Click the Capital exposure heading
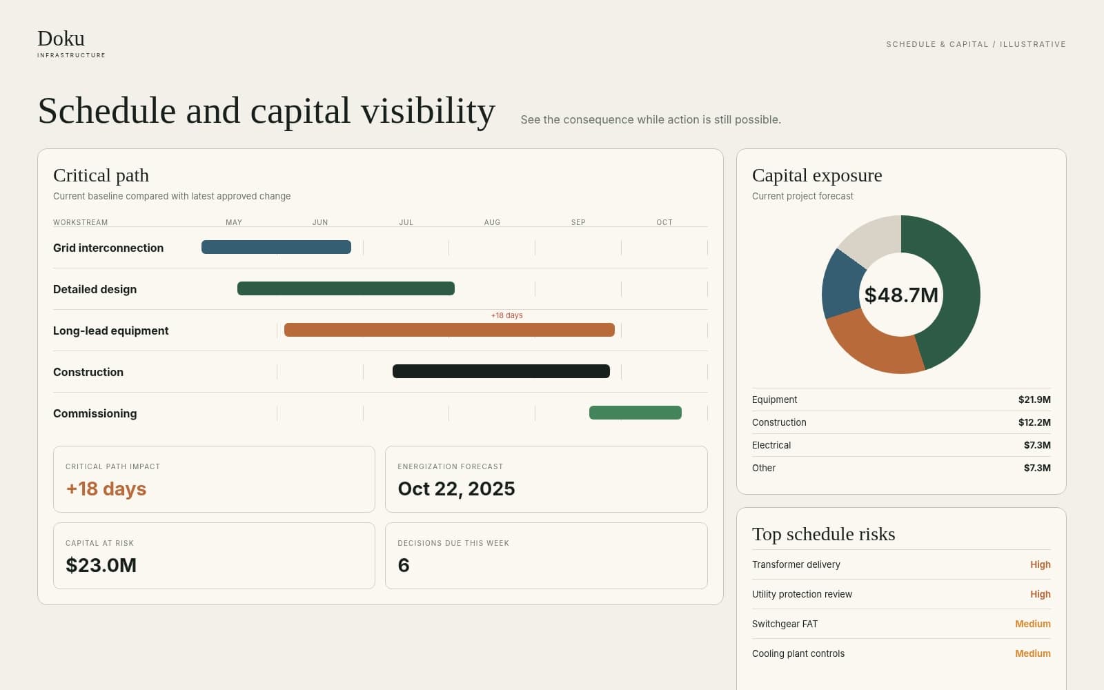Screen dimensions: 1104x690 (817, 175)
